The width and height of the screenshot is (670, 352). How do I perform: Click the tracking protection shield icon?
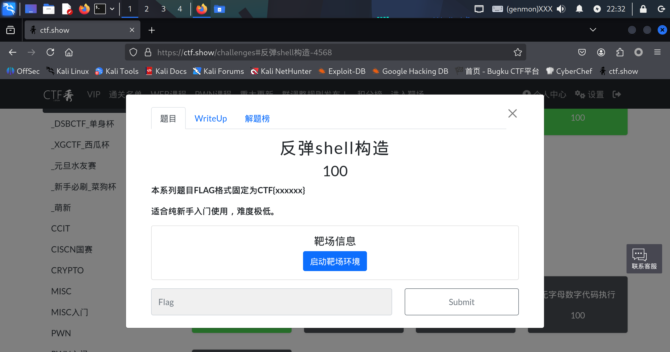tap(133, 52)
